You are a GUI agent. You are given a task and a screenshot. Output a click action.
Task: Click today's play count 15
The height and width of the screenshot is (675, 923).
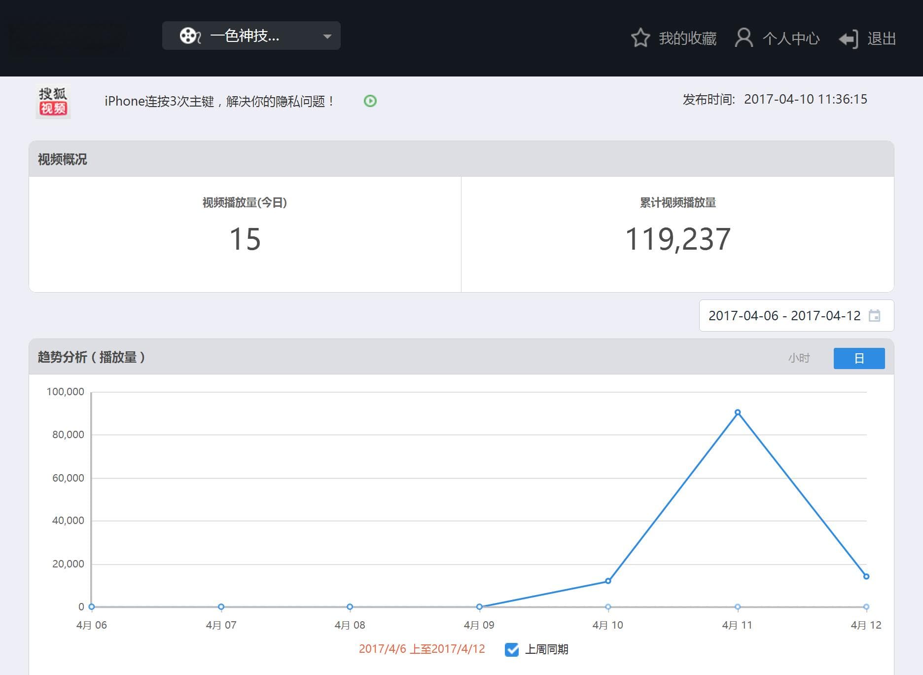click(x=245, y=239)
